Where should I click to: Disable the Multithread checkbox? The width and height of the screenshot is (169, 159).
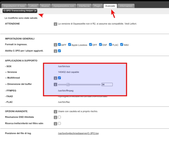point(60,78)
